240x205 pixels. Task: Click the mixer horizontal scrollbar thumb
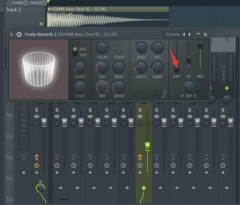[64, 199]
